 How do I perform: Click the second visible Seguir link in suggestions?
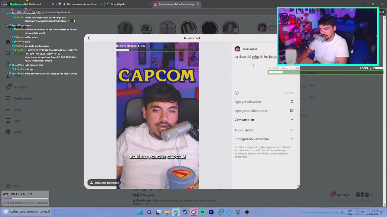pyautogui.click(x=312, y=85)
